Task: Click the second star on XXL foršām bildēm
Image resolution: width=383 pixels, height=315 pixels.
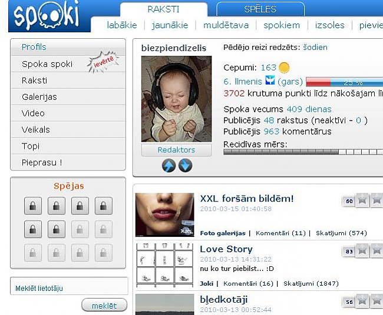Action: (x=377, y=200)
